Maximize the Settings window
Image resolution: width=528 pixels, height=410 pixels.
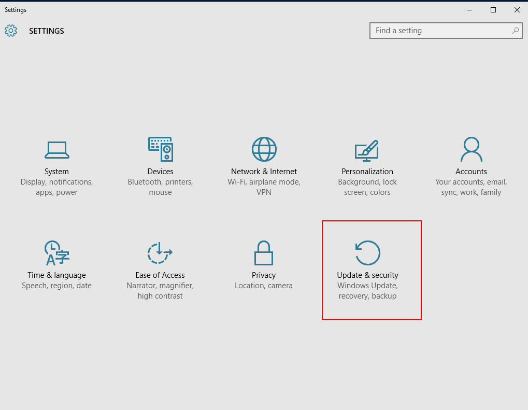point(493,10)
